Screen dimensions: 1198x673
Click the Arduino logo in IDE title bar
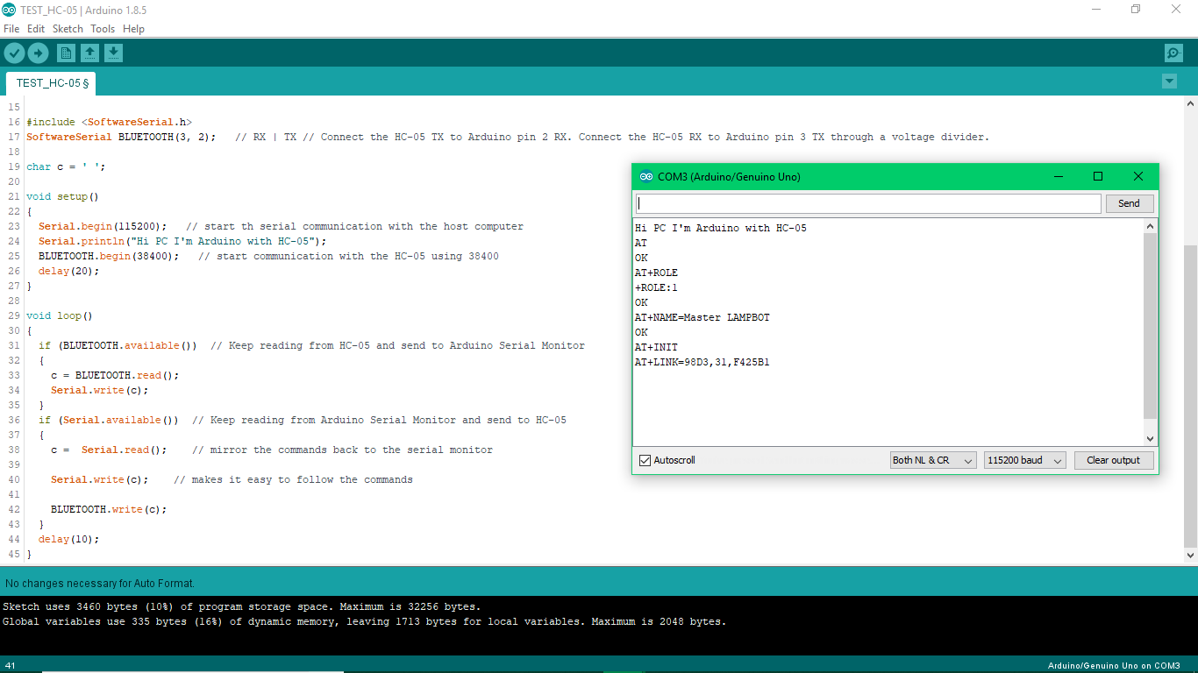(9, 10)
